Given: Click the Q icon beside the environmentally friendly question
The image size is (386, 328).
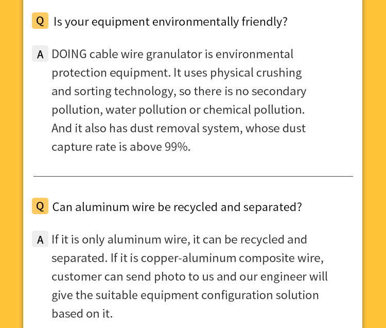Looking at the screenshot, I should point(40,21).
